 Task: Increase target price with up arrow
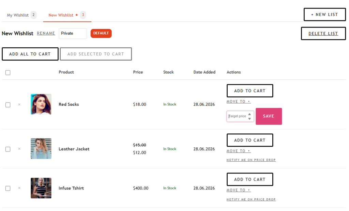(x=249, y=114)
